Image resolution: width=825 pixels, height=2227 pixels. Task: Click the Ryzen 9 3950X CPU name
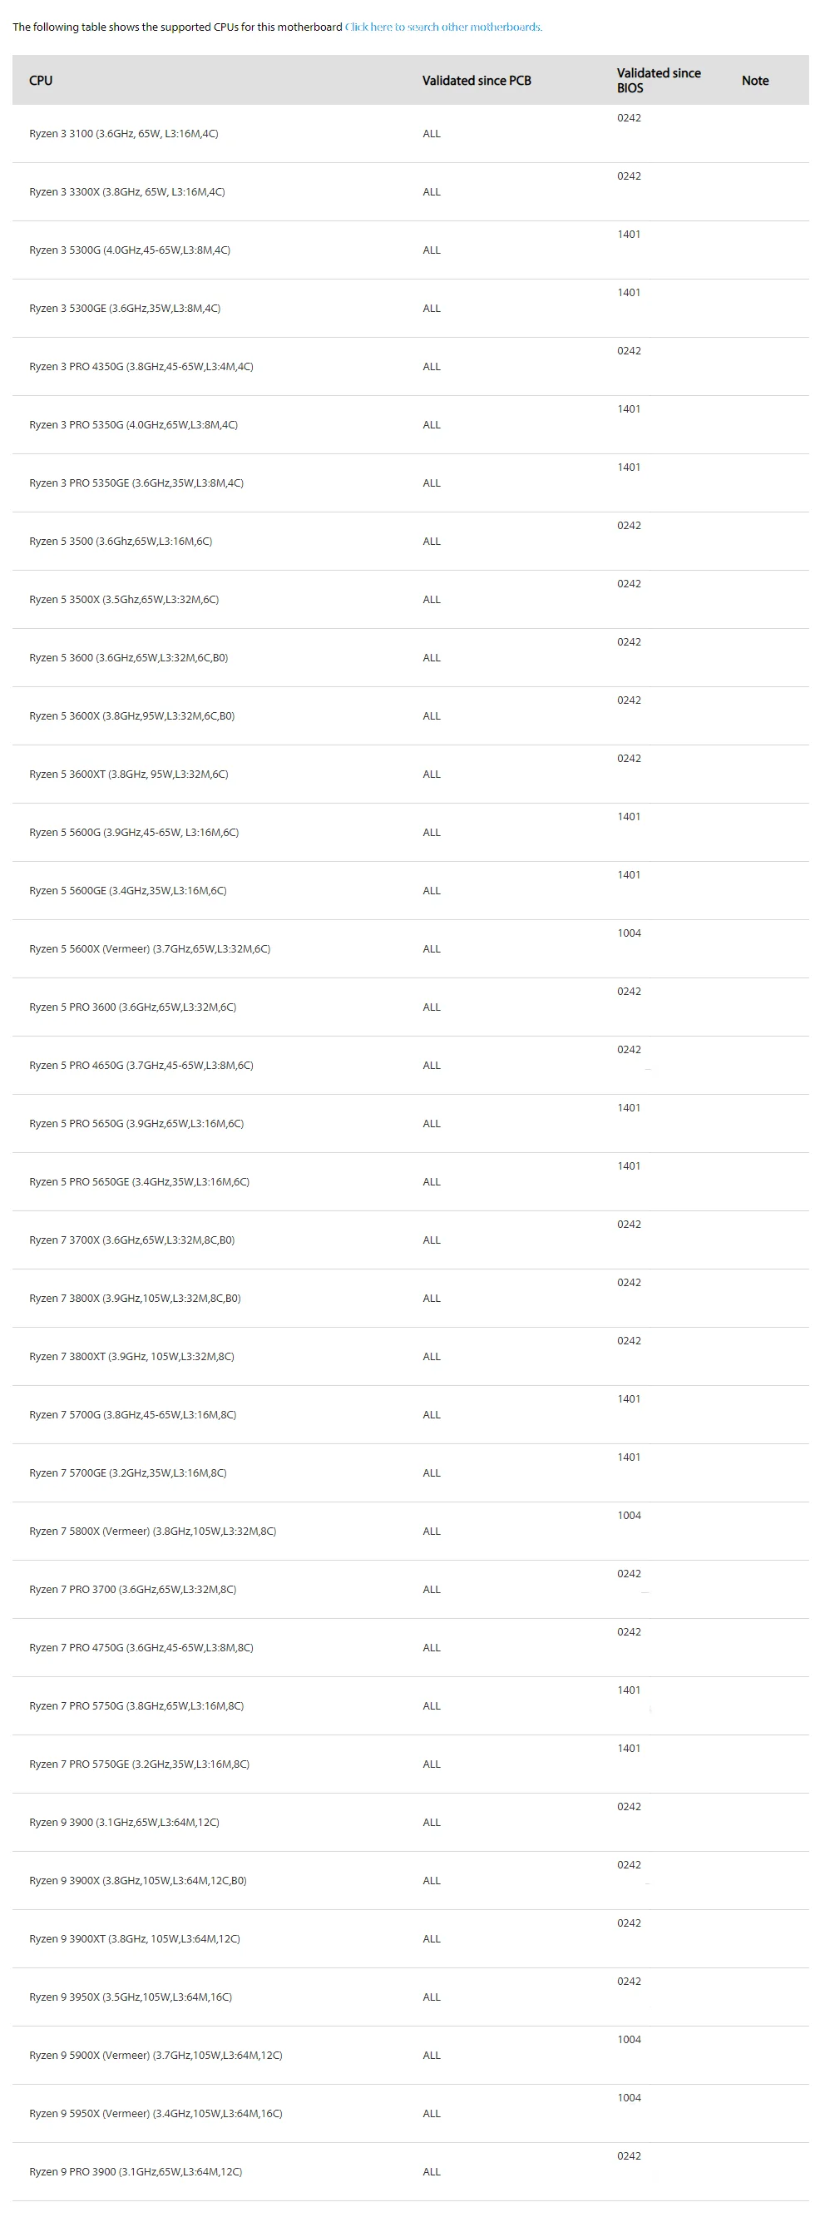coord(131,1997)
